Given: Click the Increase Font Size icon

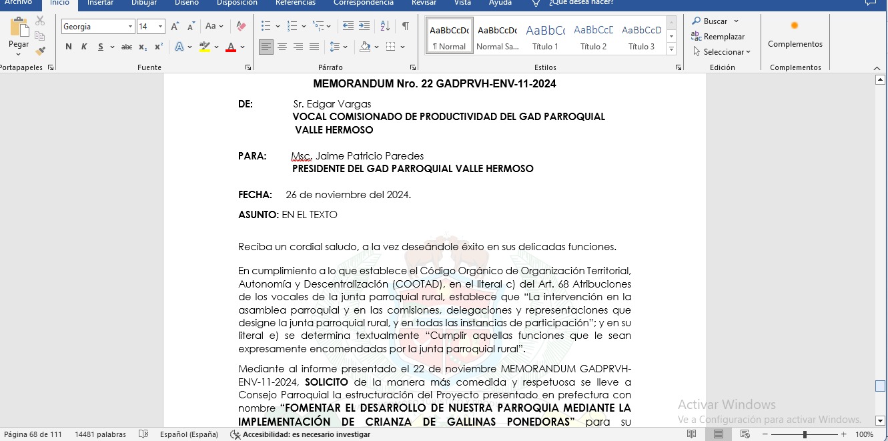Looking at the screenshot, I should click(175, 27).
